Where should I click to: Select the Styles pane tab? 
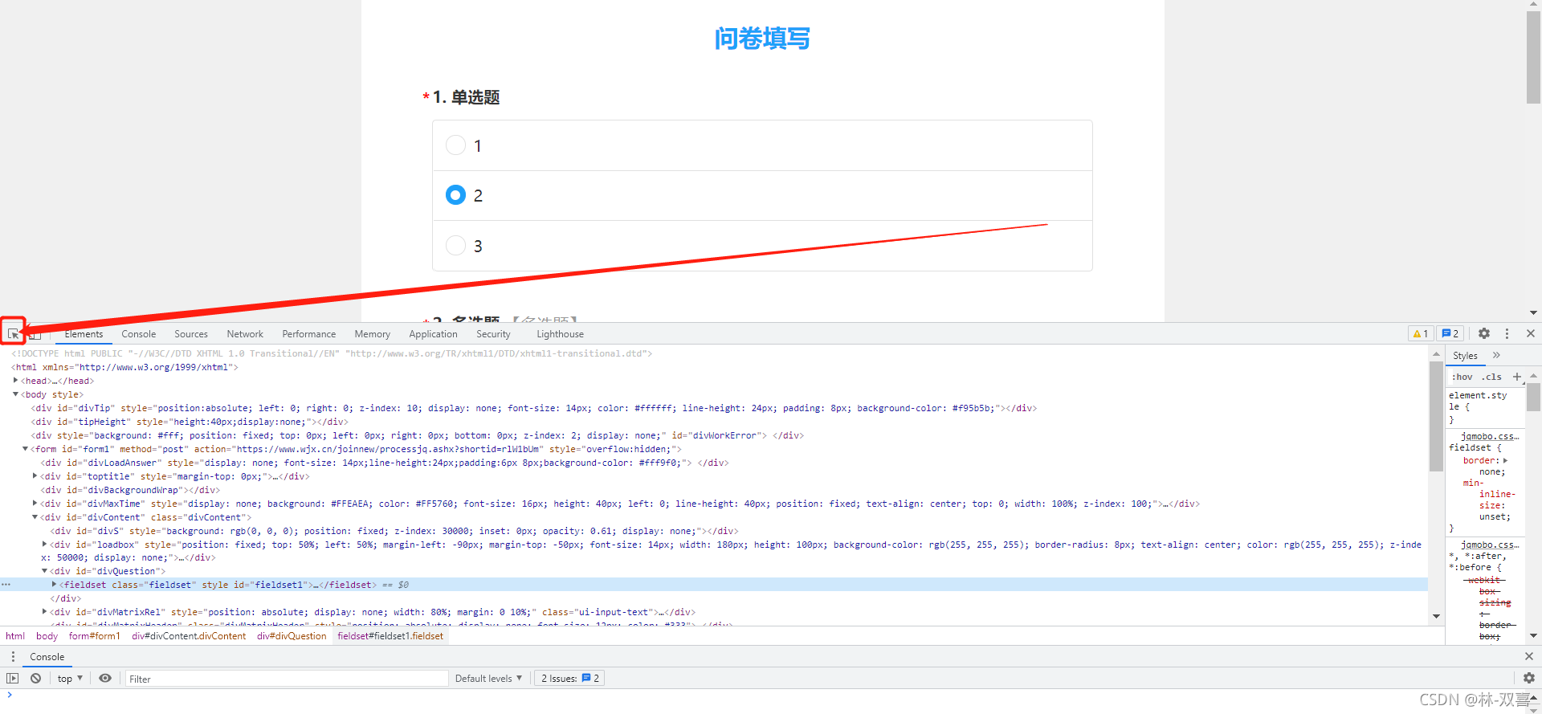click(x=1465, y=355)
